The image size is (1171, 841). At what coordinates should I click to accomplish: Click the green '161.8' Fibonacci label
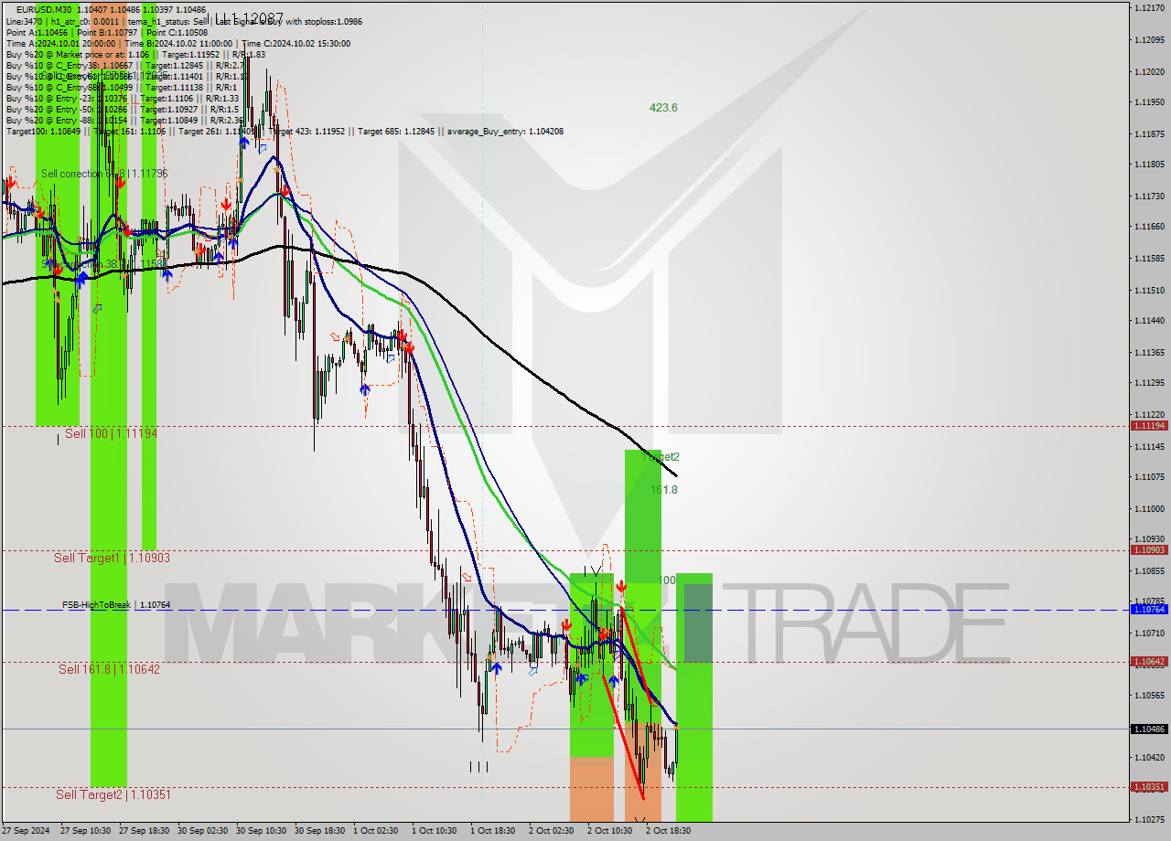click(x=663, y=490)
